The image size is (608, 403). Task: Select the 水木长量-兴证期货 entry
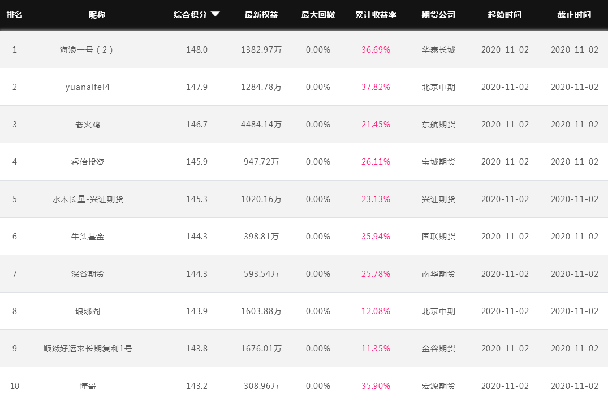click(88, 199)
